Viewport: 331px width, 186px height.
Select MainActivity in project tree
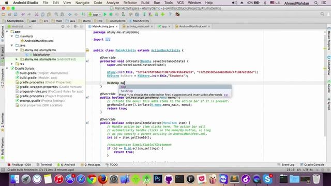click(41, 55)
